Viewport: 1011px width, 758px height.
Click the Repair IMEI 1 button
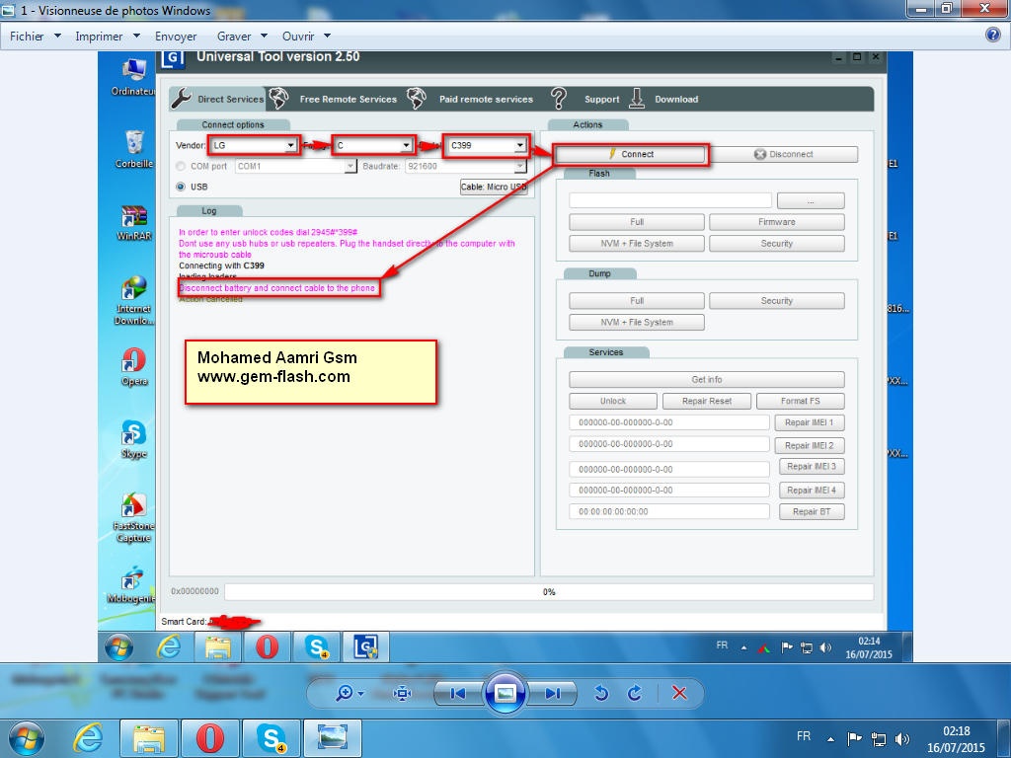coord(810,422)
